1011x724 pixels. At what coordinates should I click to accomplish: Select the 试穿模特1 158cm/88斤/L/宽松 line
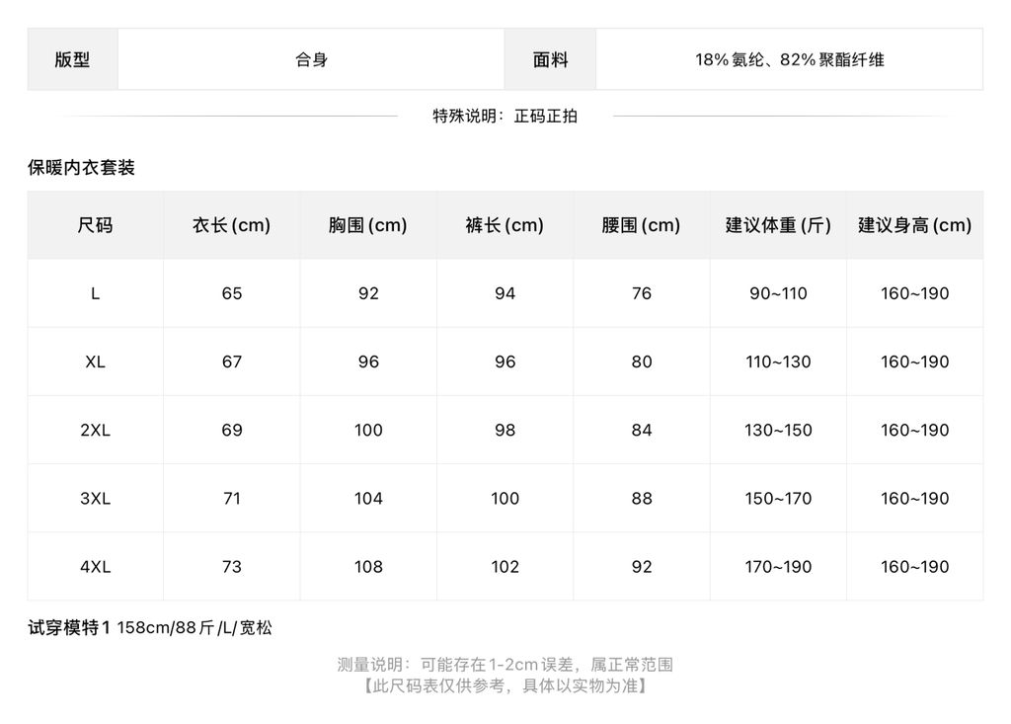point(150,628)
